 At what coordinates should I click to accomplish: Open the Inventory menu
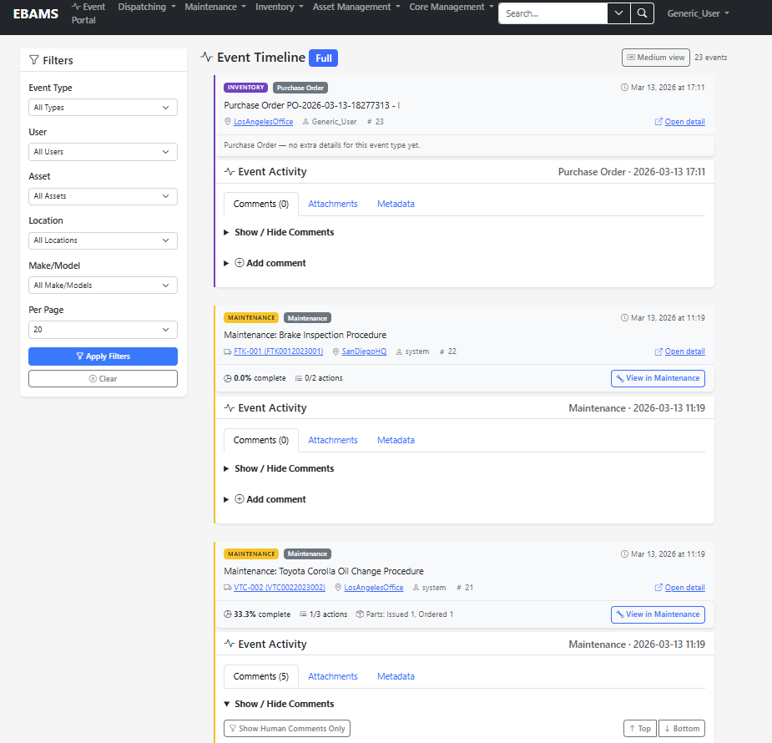click(x=279, y=7)
